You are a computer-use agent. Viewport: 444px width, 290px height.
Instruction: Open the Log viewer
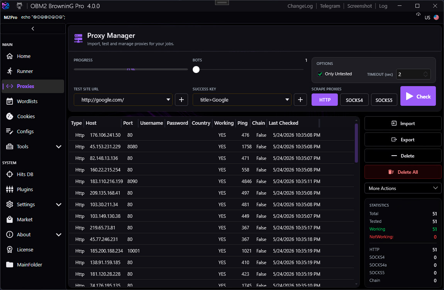[x=383, y=6]
